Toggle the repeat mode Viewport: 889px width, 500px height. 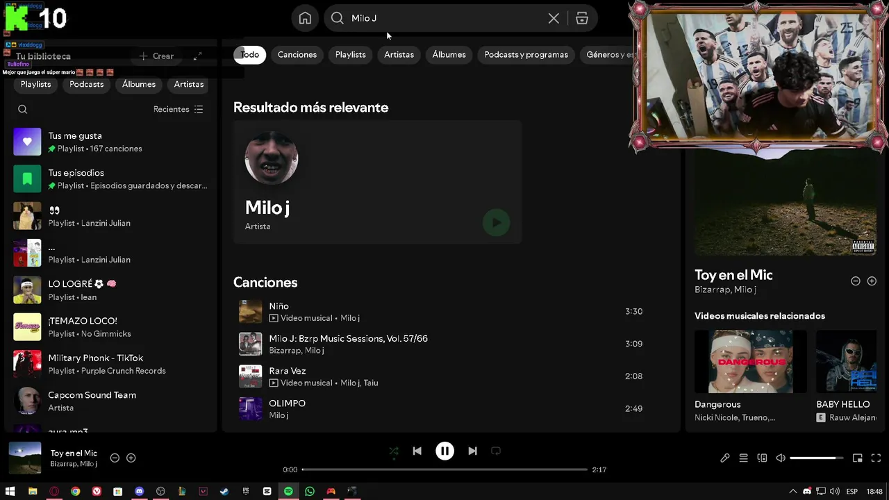coord(496,451)
